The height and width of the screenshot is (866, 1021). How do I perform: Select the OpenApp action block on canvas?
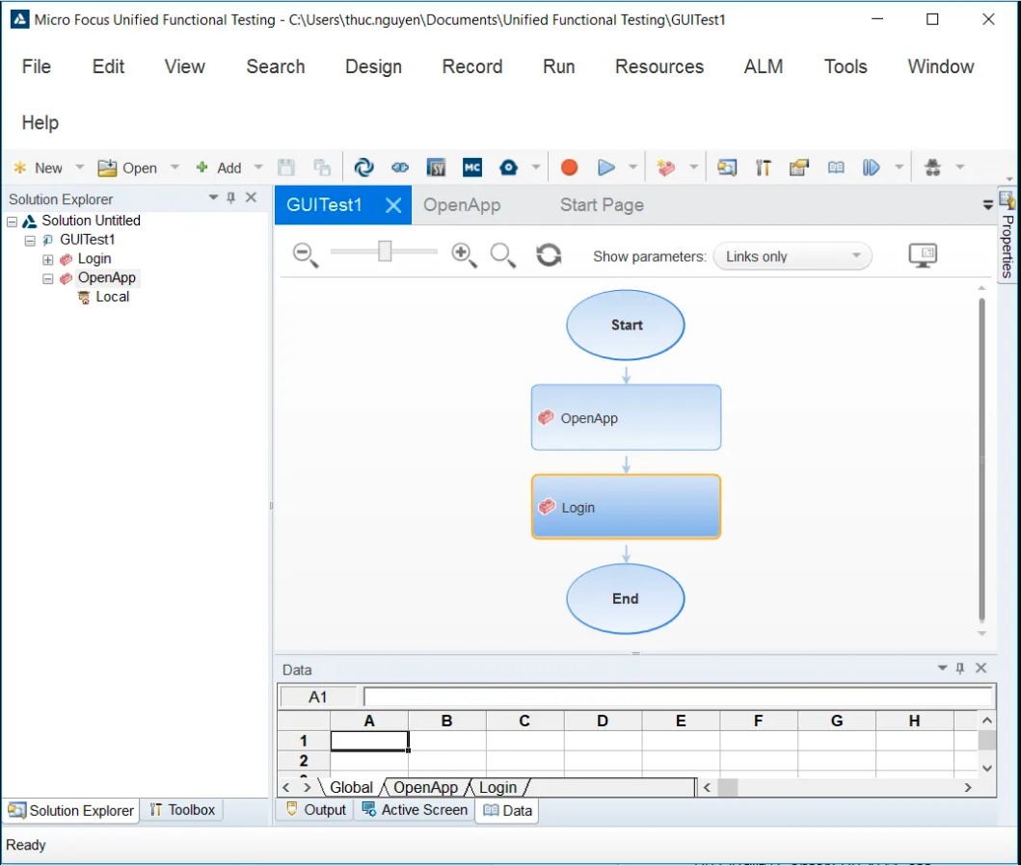[626, 418]
